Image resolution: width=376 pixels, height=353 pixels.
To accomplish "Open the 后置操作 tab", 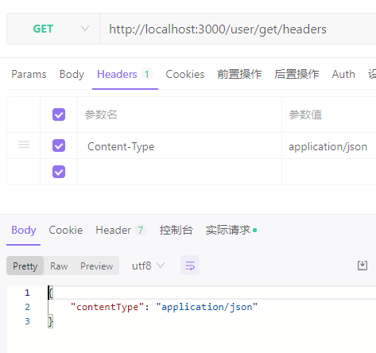I will tap(297, 74).
